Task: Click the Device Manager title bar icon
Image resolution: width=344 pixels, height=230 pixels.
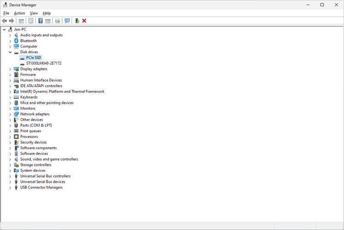Action: click(x=5, y=5)
